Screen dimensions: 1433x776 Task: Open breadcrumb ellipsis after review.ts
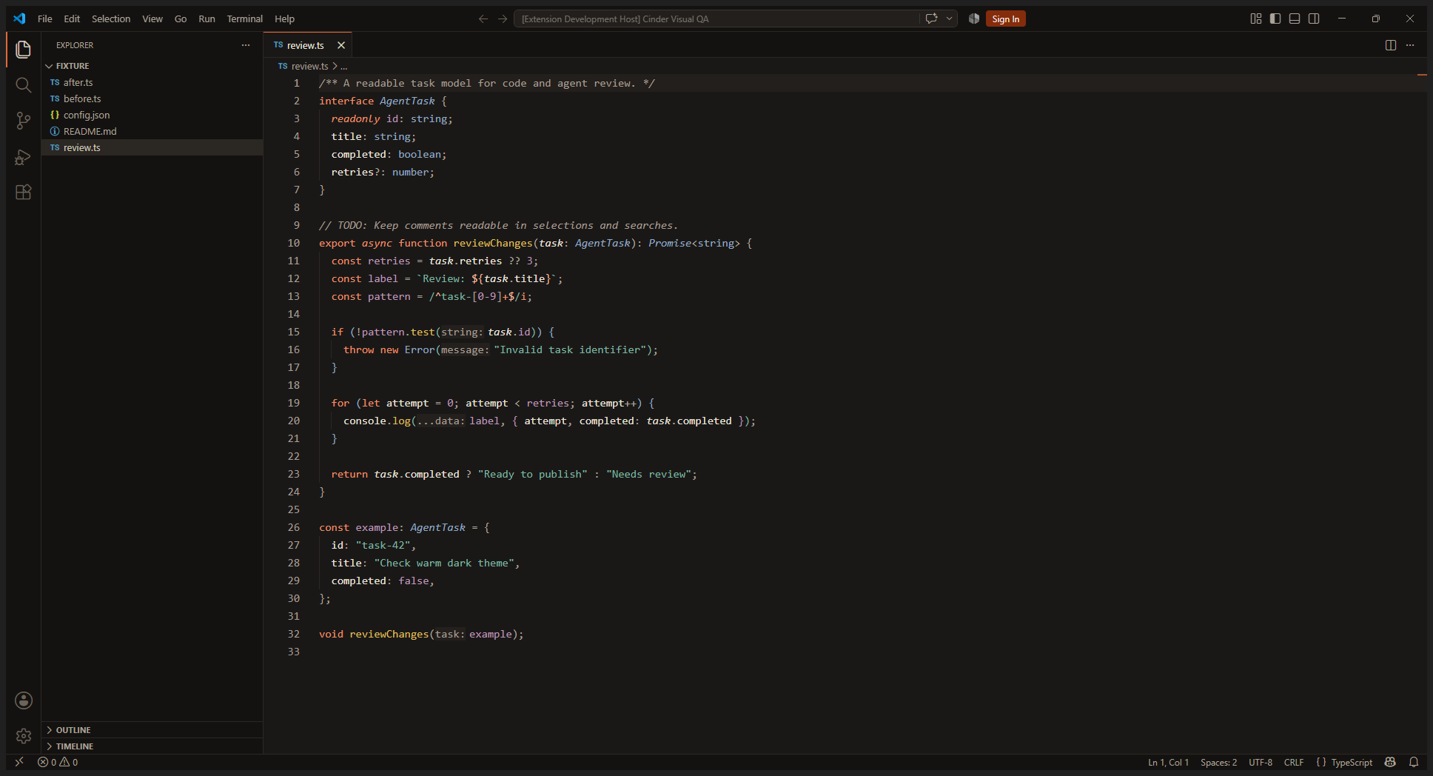(343, 67)
